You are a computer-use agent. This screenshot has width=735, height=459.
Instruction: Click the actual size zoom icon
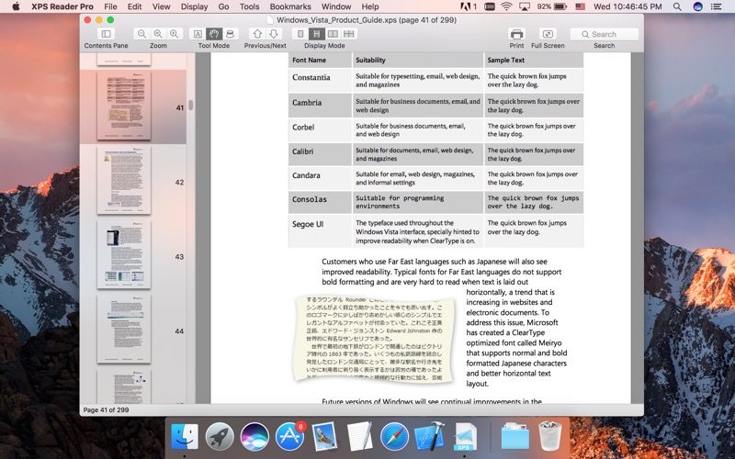(x=158, y=34)
